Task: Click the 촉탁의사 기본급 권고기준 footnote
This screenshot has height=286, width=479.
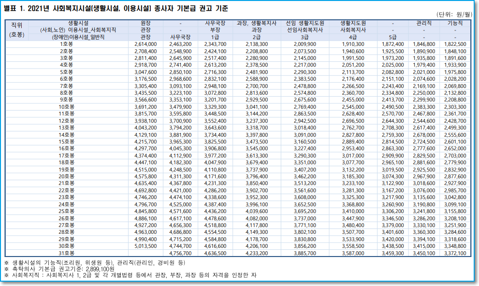Action: (x=59, y=269)
